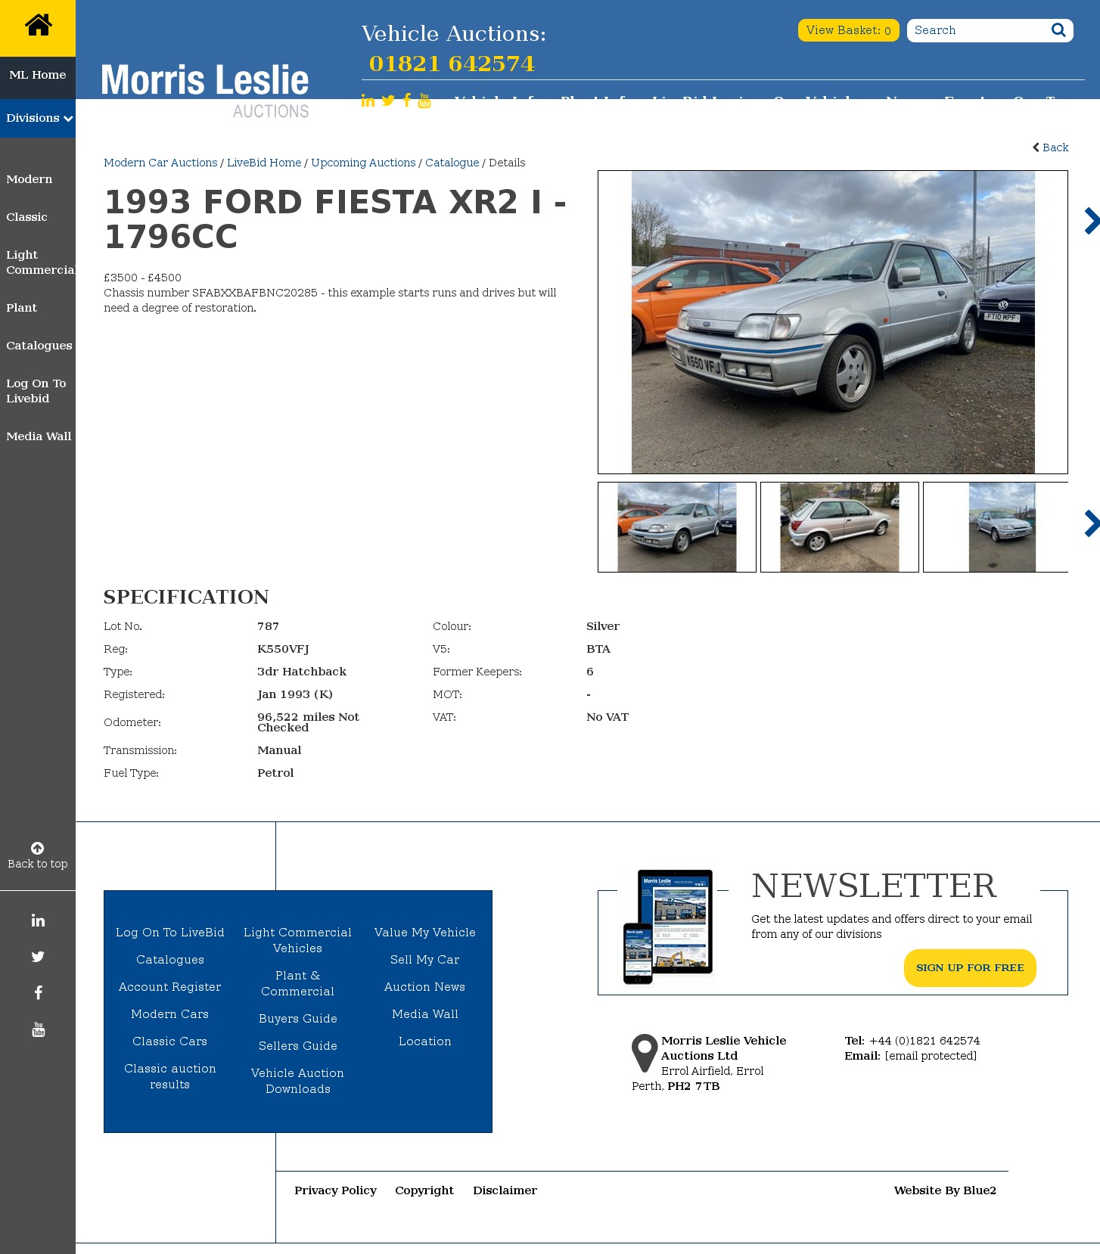Click the next arrow beside thumbnails
The height and width of the screenshot is (1254, 1100).
point(1091,523)
